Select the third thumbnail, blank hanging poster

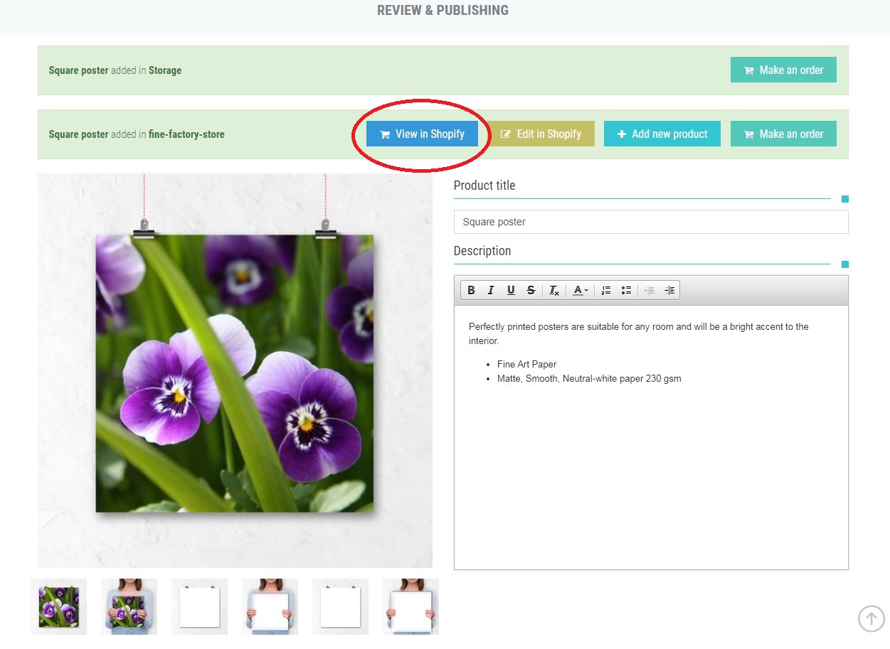point(199,606)
